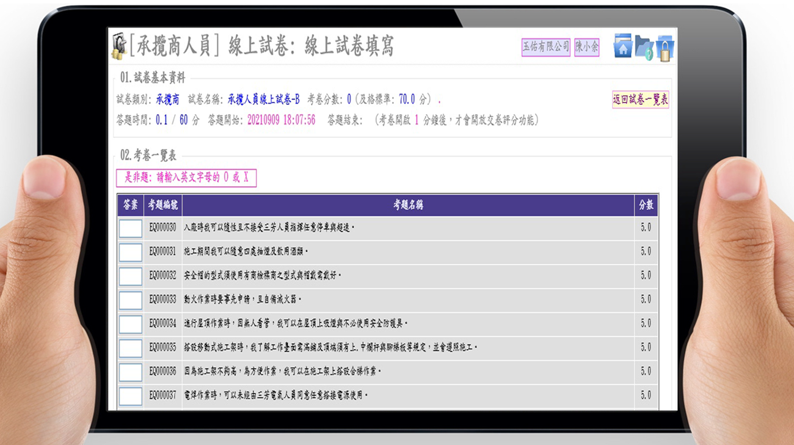Select question number EQ000036

tap(163, 372)
